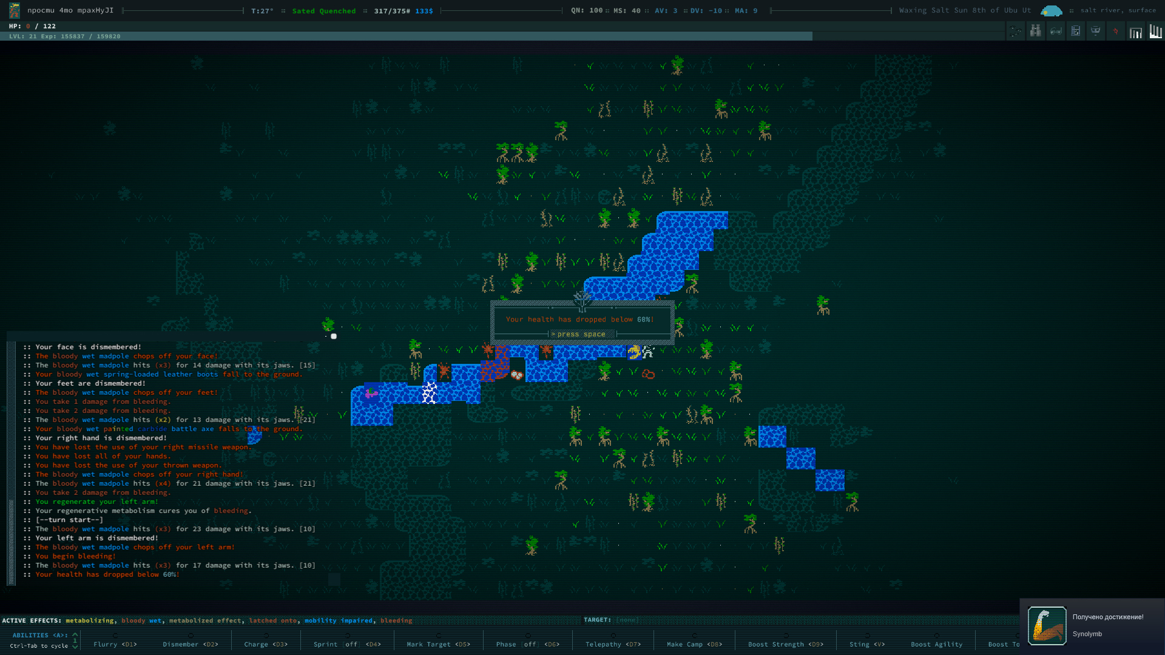Open the ABILITIES <A> menu
Screen dimensions: 1165x655
click(39, 635)
